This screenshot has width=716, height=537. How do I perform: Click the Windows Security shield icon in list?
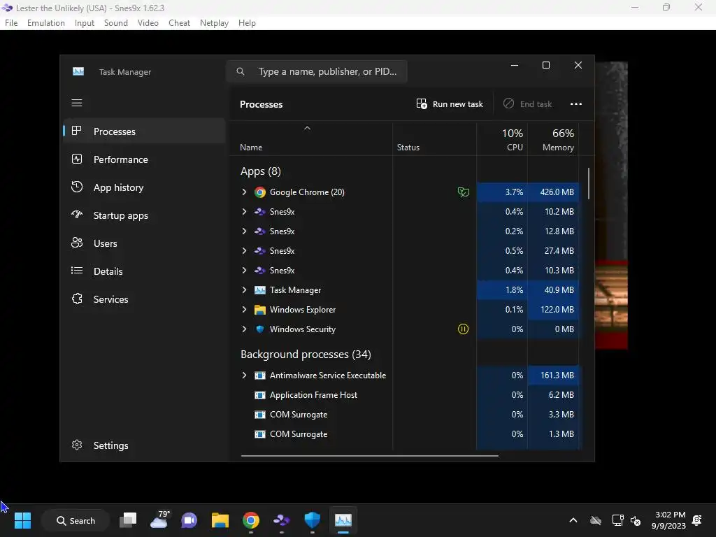point(260,329)
